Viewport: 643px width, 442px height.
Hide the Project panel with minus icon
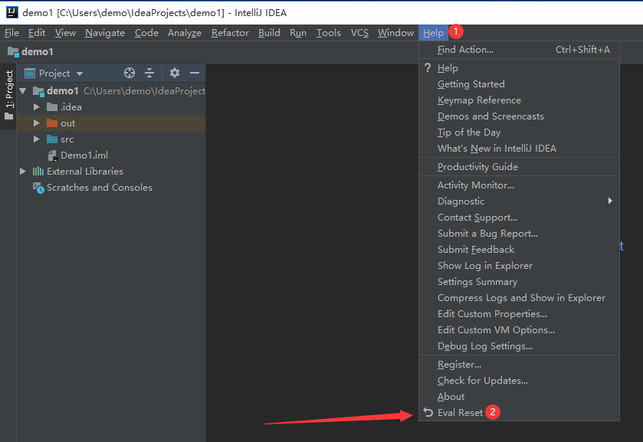click(195, 73)
